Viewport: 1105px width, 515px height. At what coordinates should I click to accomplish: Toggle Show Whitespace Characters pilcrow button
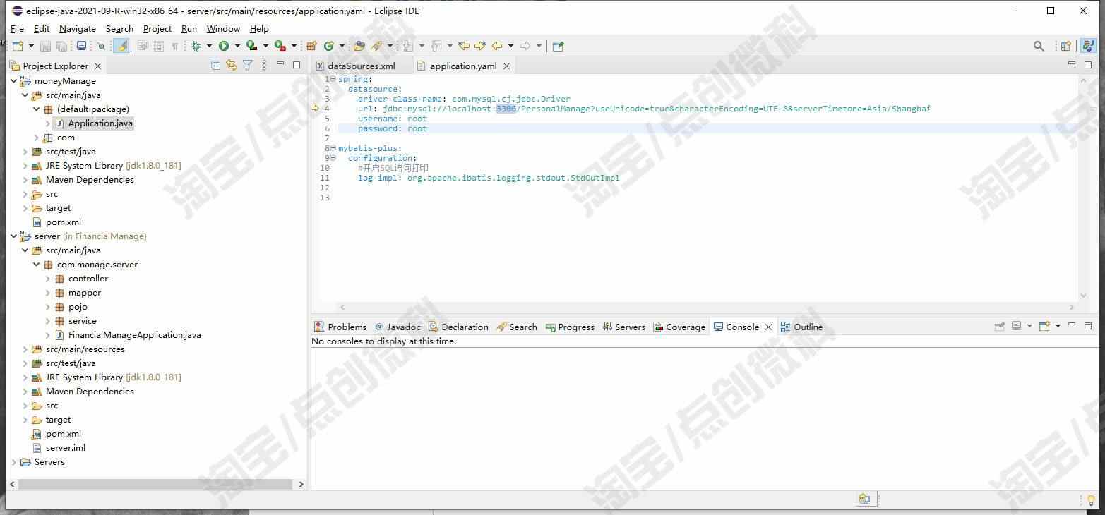[175, 46]
